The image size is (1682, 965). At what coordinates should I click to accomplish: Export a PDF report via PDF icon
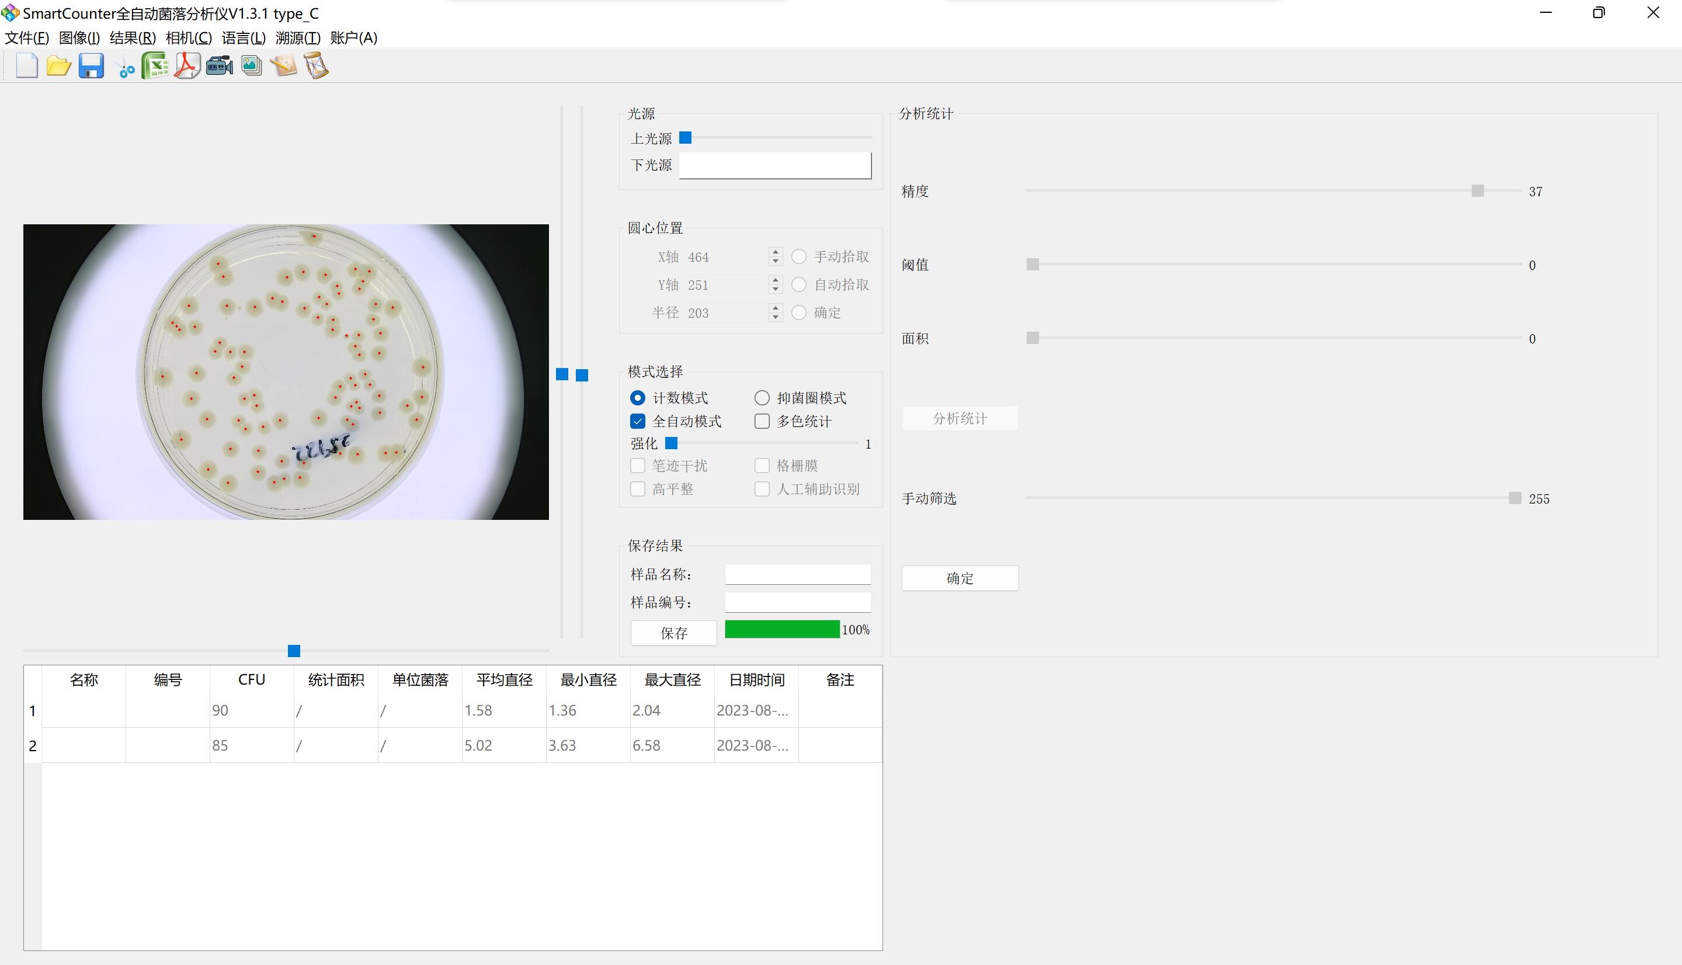187,66
